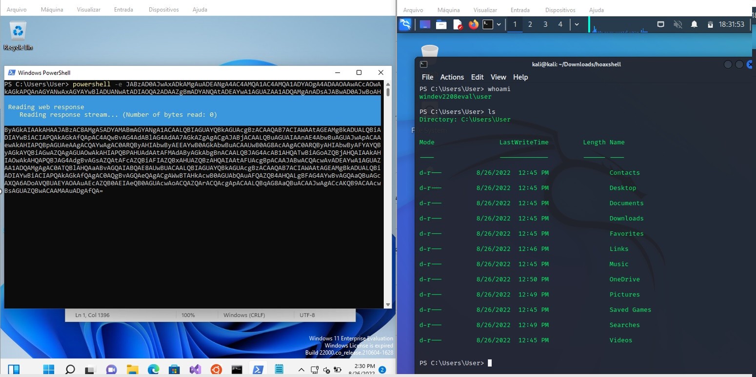Switch to workspace 2 in Kali panel

[x=530, y=24]
